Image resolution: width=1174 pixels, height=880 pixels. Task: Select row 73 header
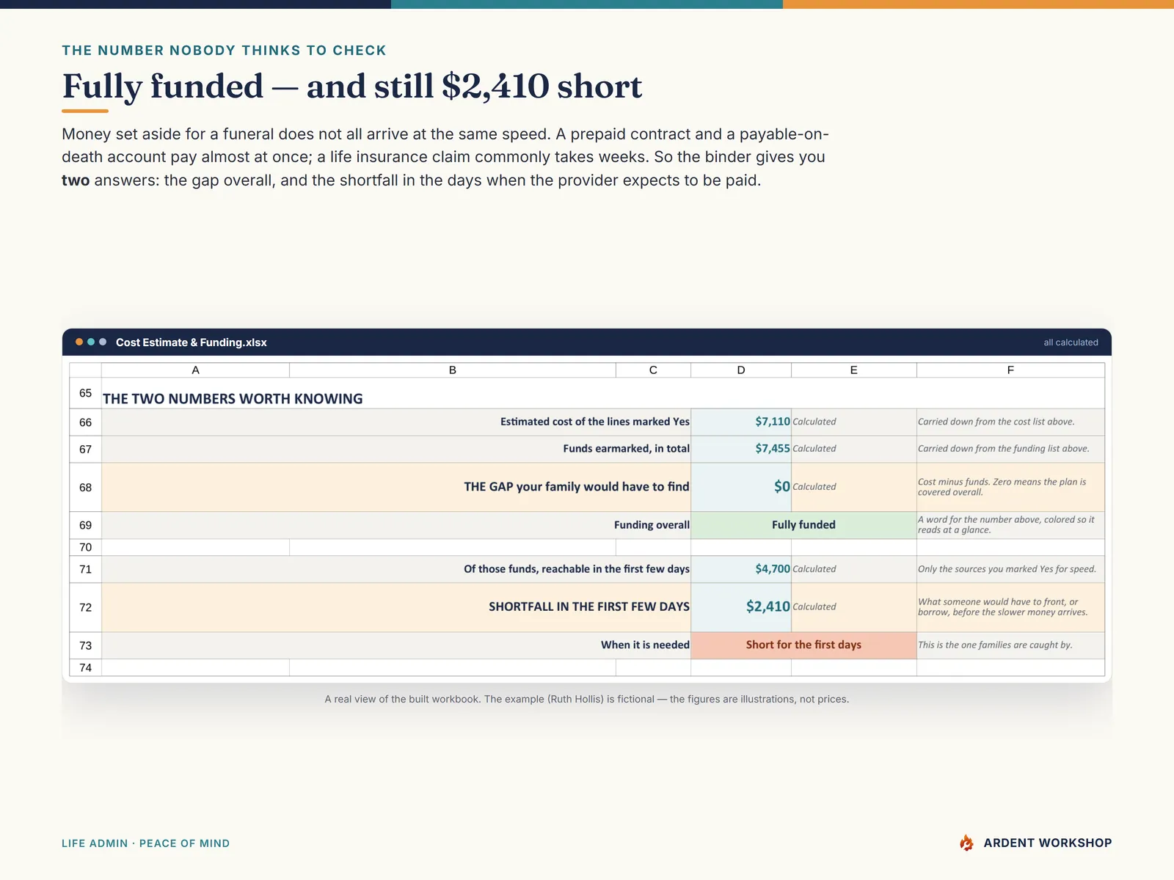click(85, 645)
